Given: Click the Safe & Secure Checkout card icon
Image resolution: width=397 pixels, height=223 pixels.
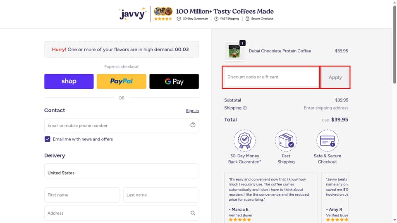Looking at the screenshot, I should pyautogui.click(x=328, y=140).
